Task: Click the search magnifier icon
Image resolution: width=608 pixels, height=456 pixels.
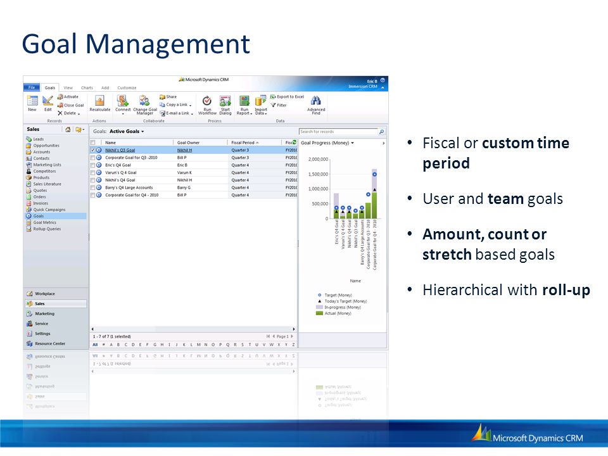Action: point(381,132)
